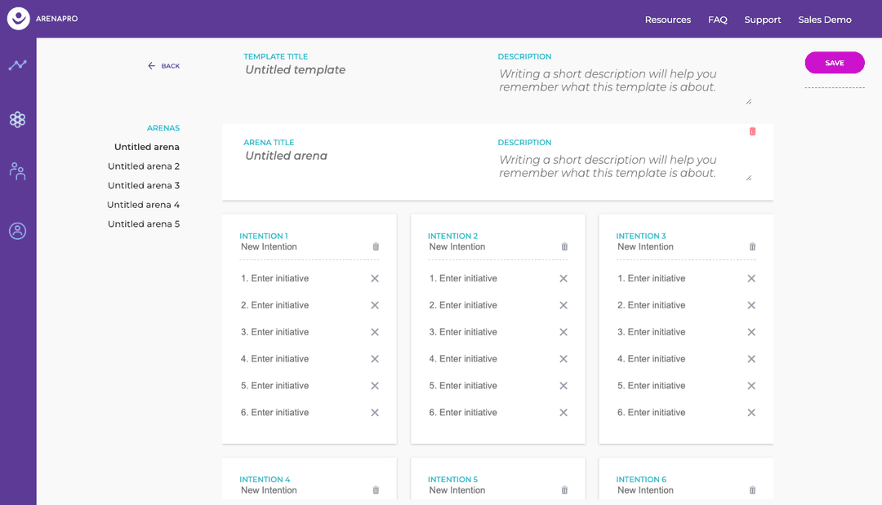The height and width of the screenshot is (505, 882).
Task: Open the Resources menu
Action: point(668,20)
